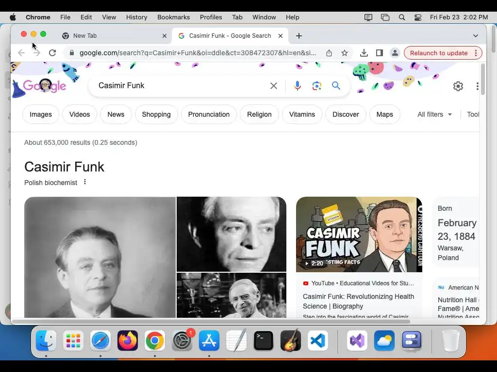Open the share page icon in address bar
The image size is (497, 372).
(x=329, y=53)
